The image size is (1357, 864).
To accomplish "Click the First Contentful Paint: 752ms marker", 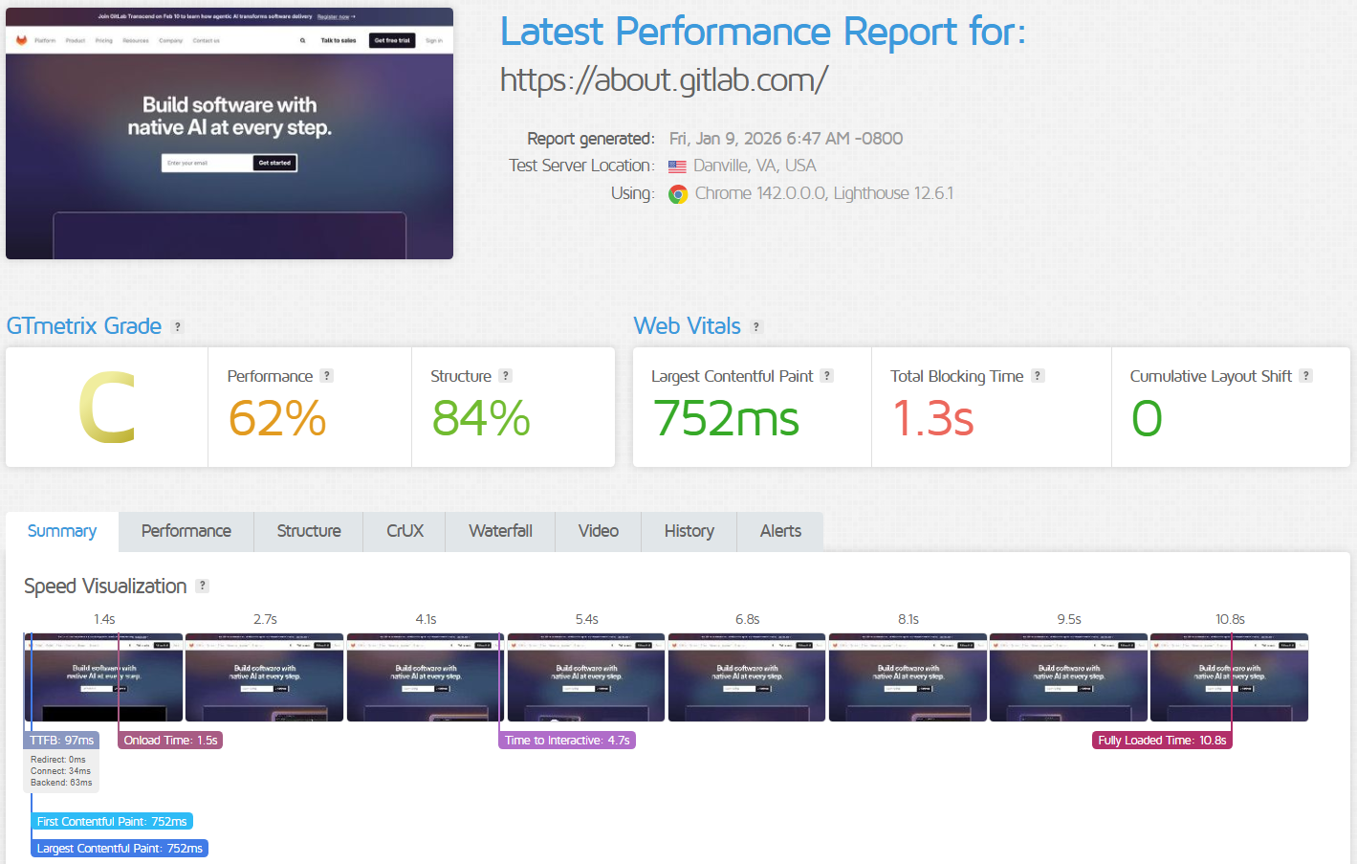I will point(112,822).
